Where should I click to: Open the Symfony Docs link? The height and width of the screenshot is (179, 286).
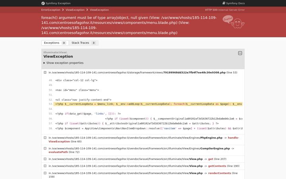[x=234, y=3]
